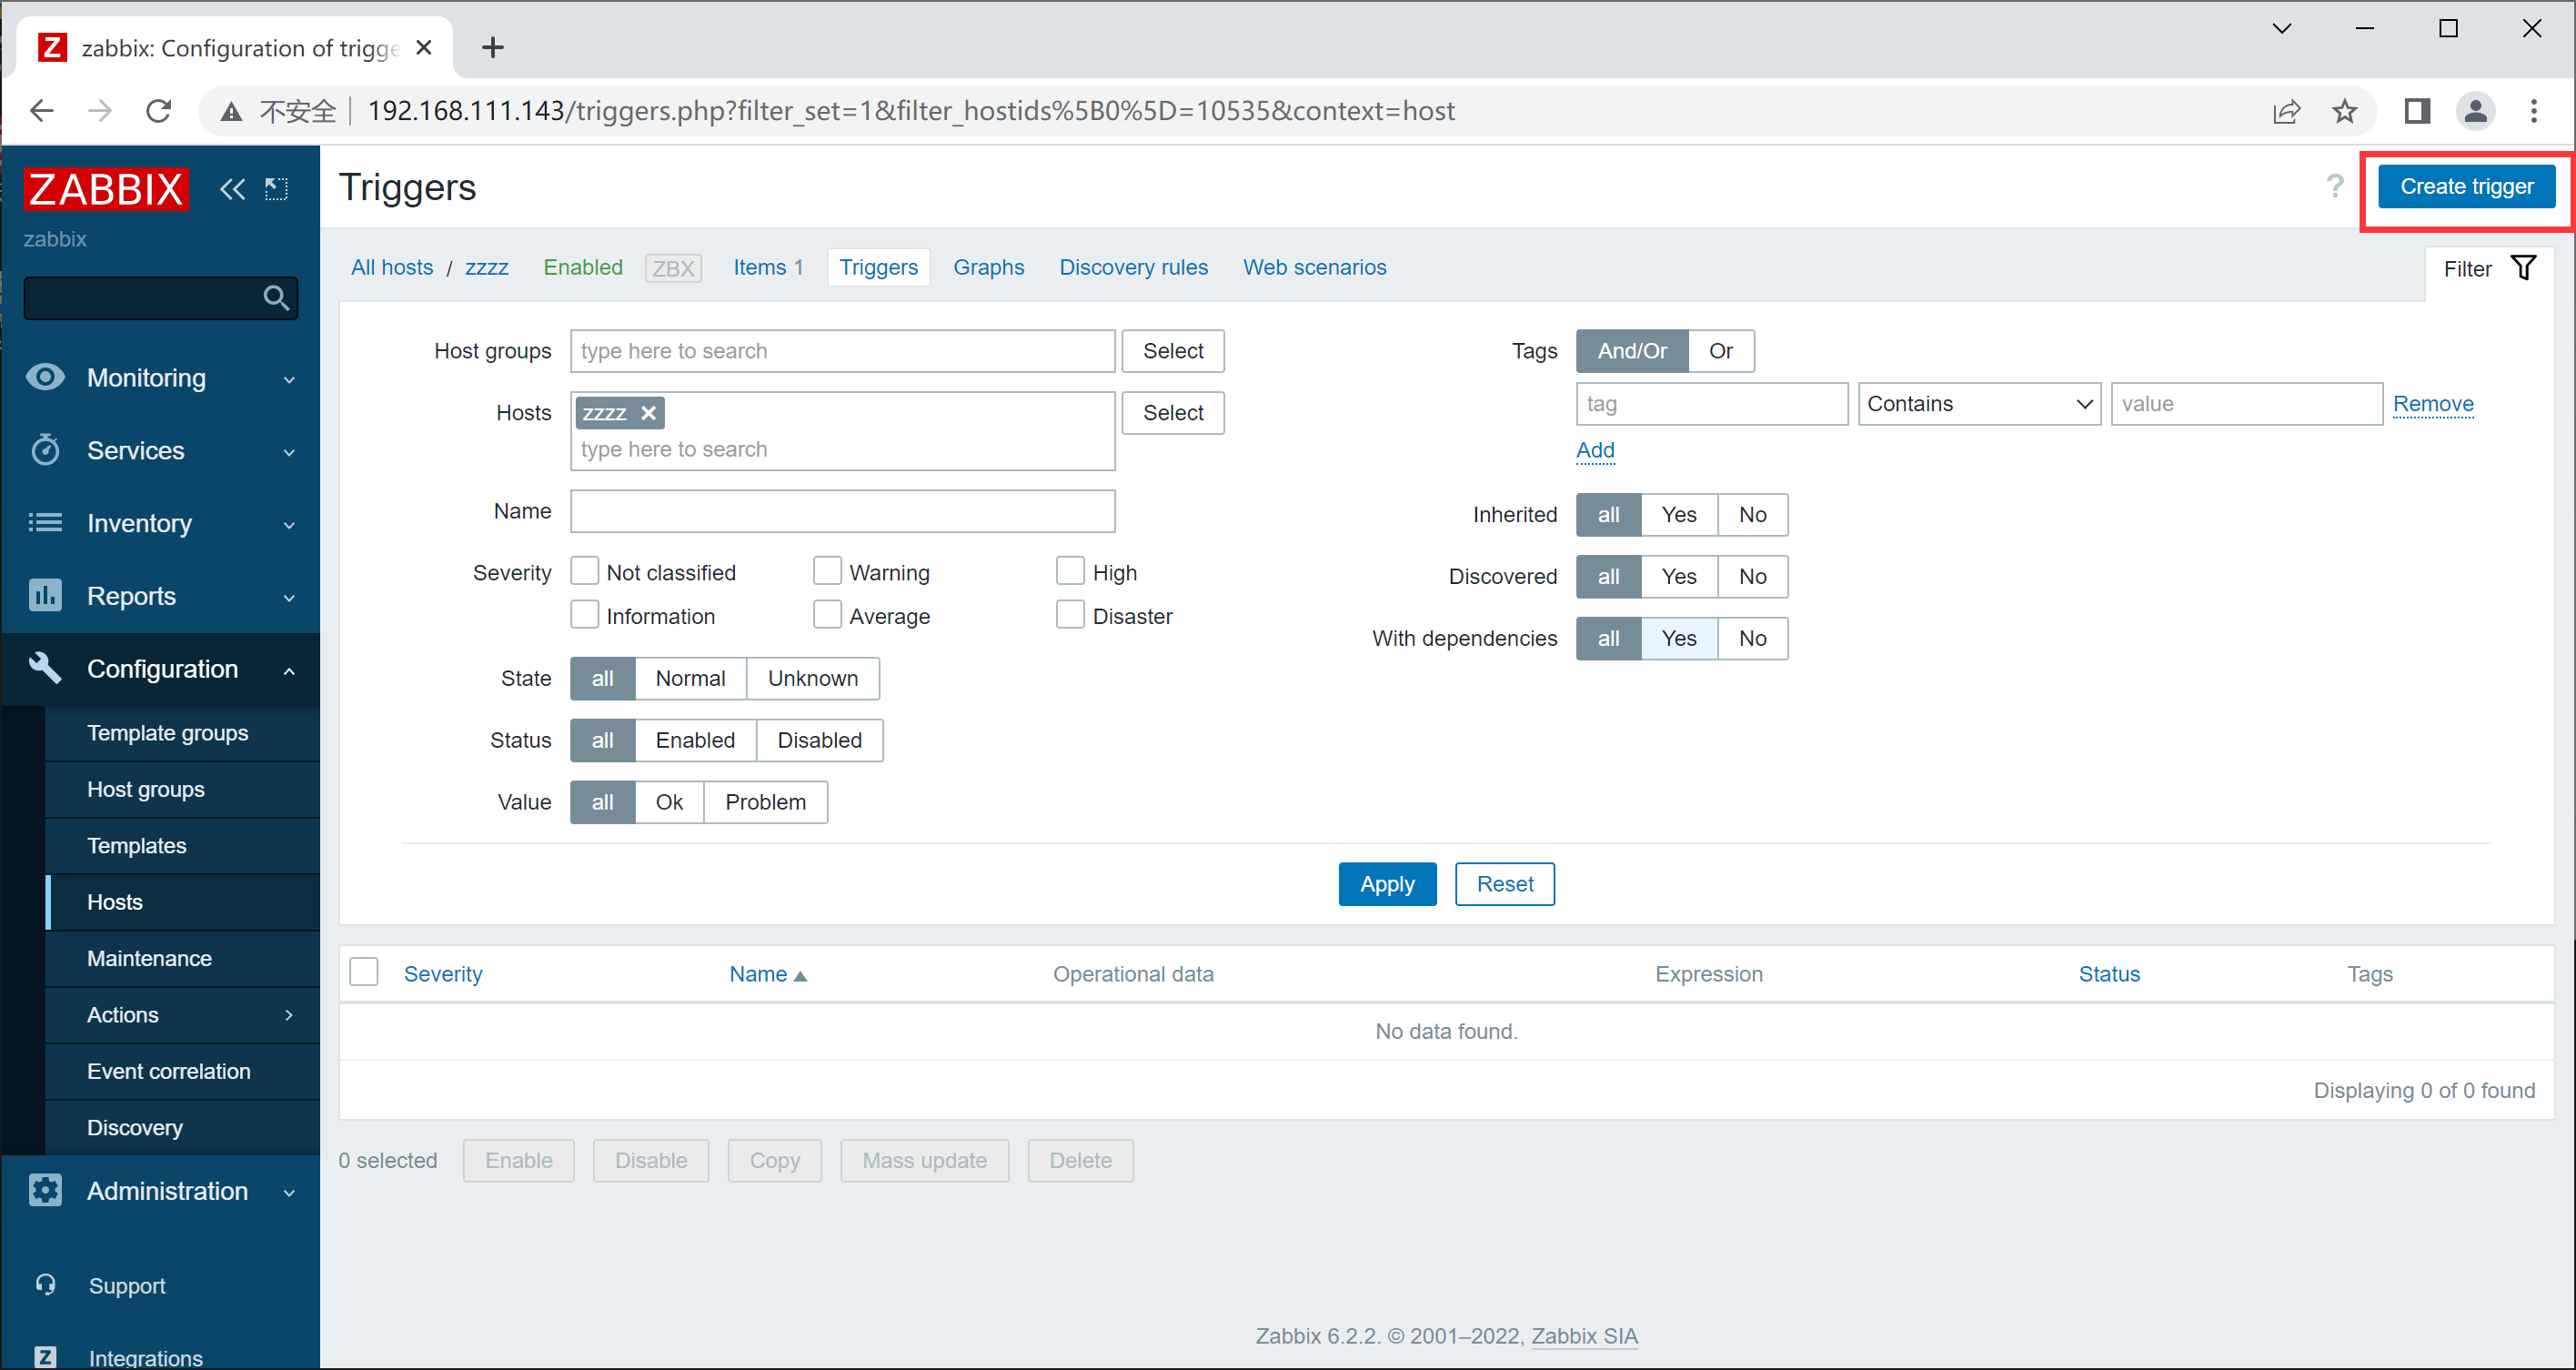Collapse the sidebar with double-chevron icon
This screenshot has height=1370, width=2576.
(x=232, y=189)
